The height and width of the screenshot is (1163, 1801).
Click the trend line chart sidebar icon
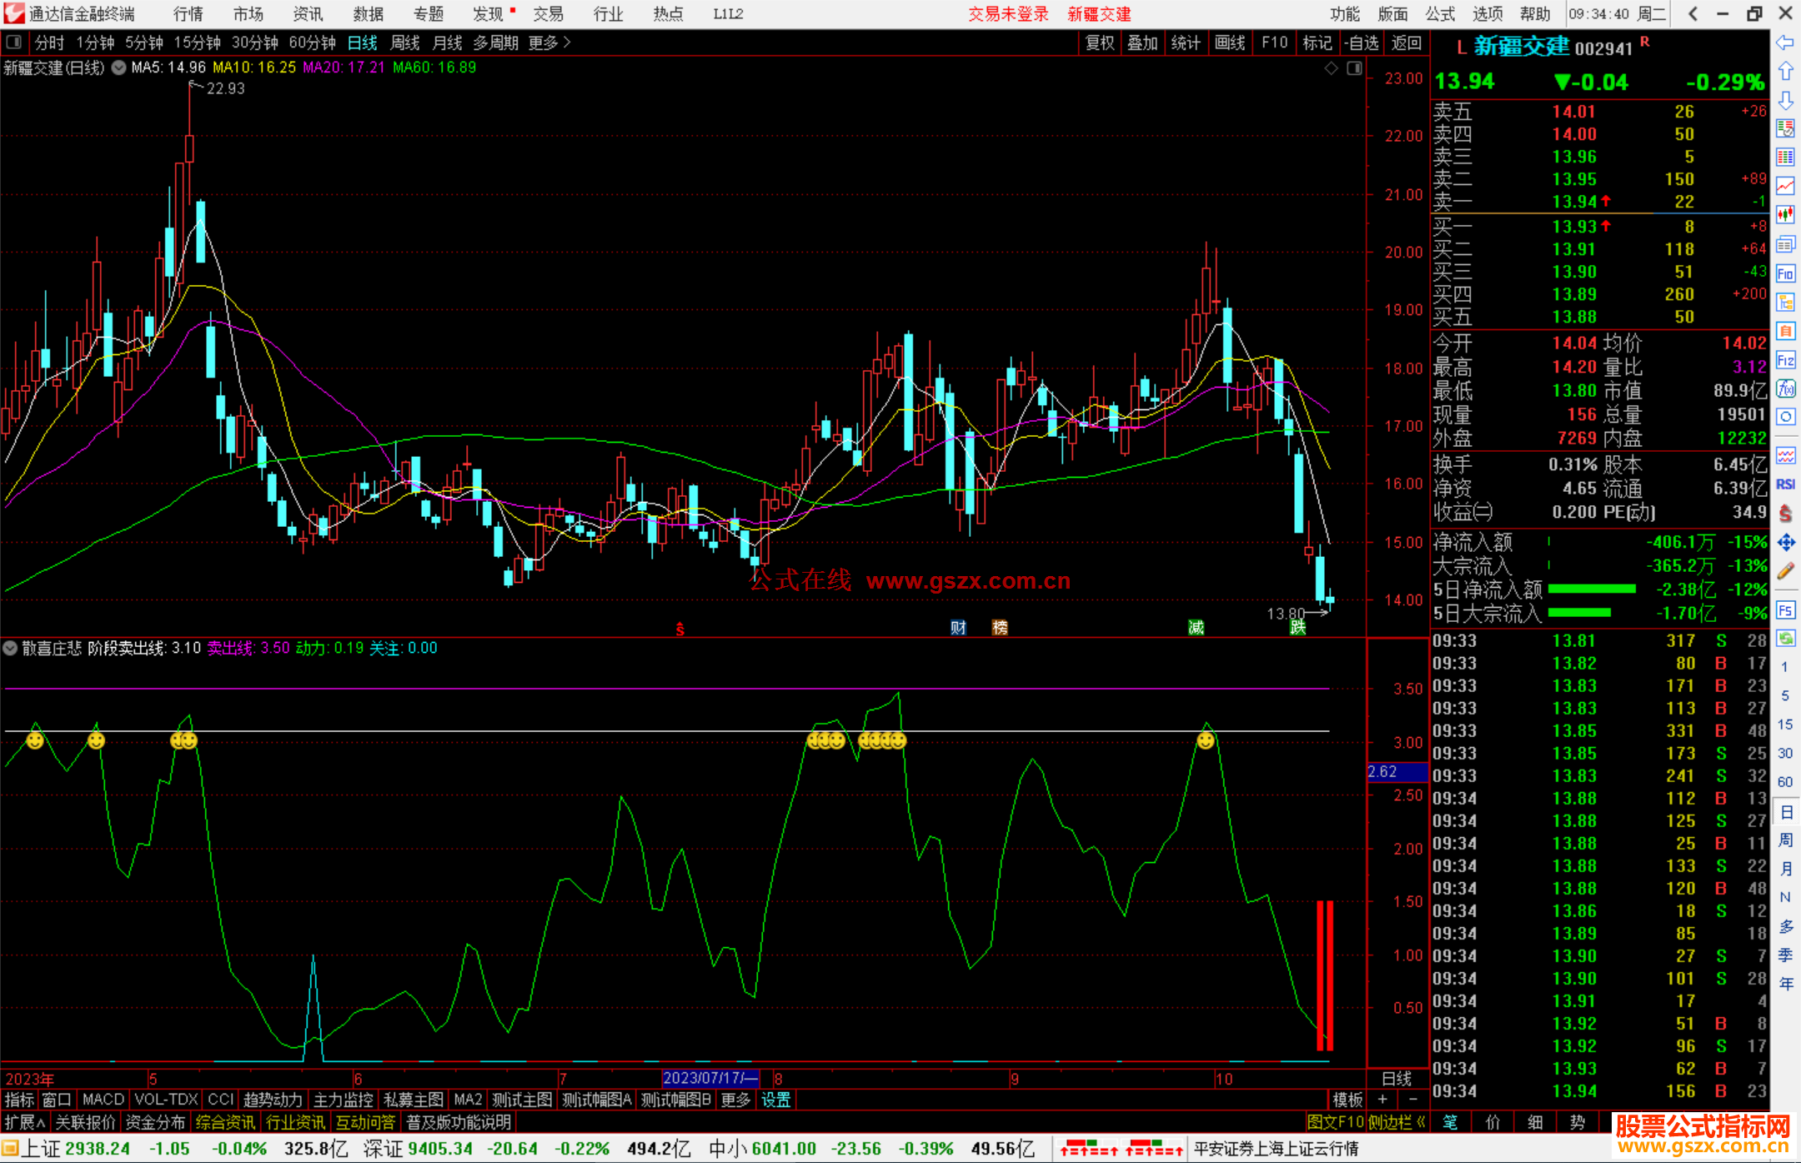point(1785,186)
